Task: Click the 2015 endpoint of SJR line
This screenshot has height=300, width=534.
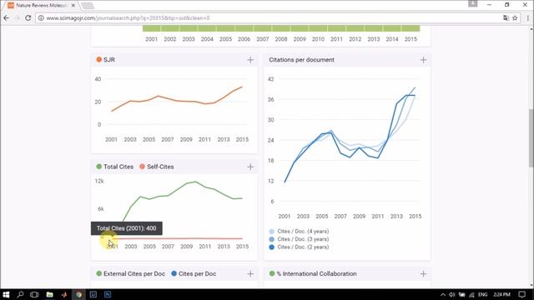Action: point(242,87)
